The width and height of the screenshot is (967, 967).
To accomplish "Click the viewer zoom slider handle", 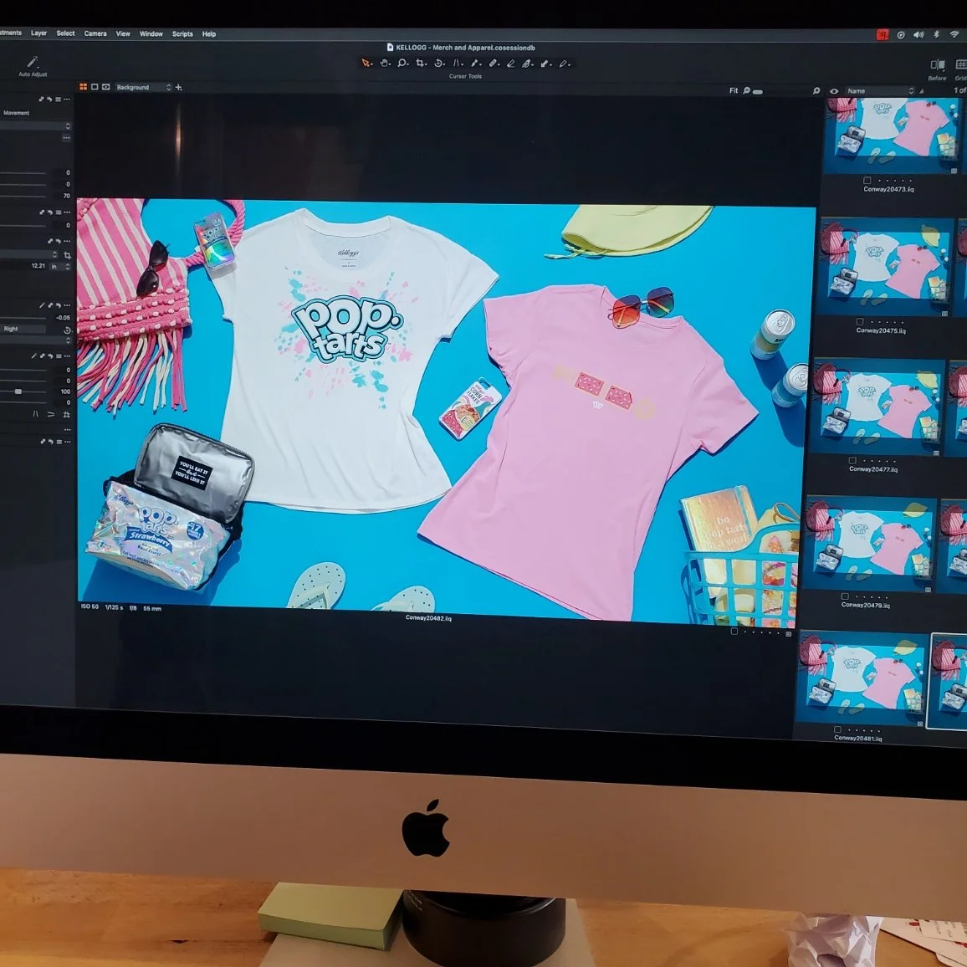I will point(758,91).
